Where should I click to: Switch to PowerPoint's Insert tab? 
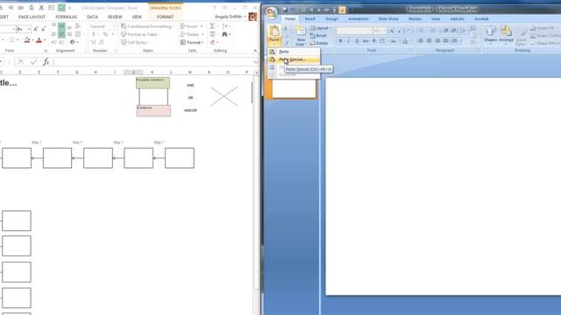pyautogui.click(x=309, y=19)
